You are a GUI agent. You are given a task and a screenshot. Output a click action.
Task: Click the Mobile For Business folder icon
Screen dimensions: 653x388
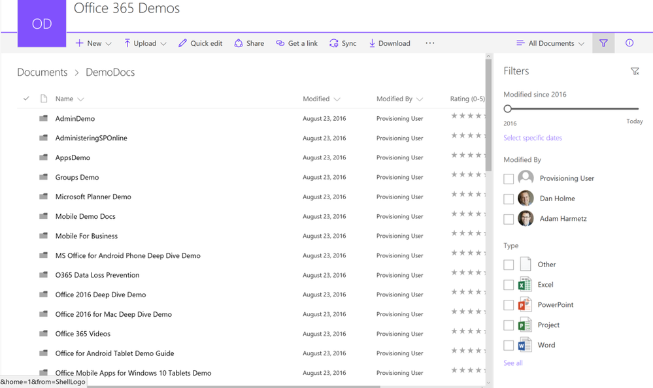pos(43,236)
